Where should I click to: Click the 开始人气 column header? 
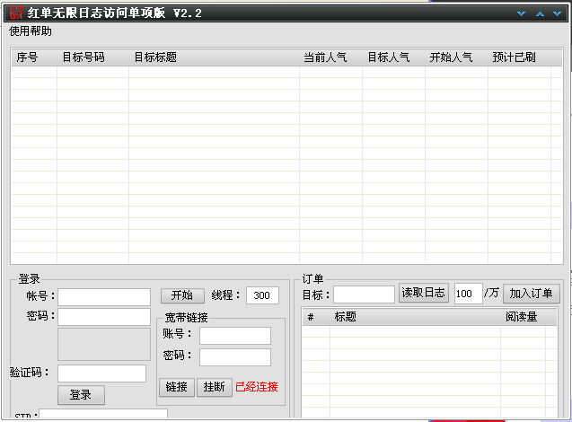[456, 57]
